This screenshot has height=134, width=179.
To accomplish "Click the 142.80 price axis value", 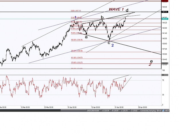I will pos(165,28).
